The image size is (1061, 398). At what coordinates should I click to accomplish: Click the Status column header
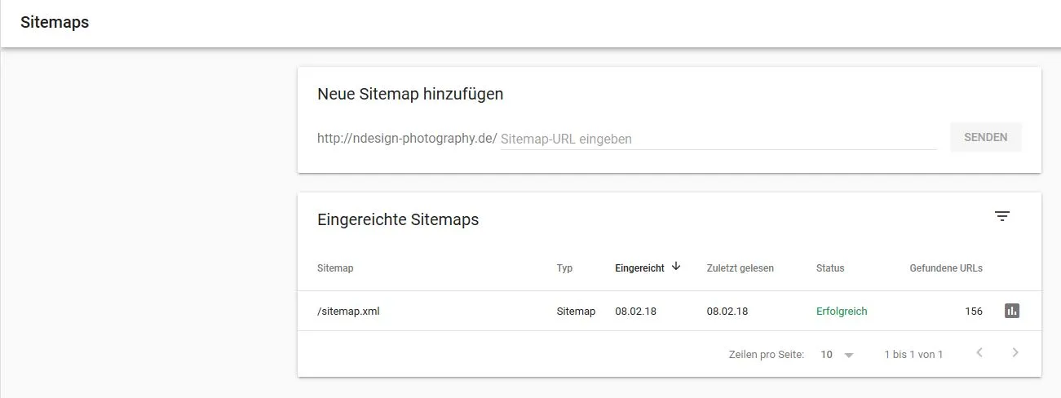pos(830,268)
